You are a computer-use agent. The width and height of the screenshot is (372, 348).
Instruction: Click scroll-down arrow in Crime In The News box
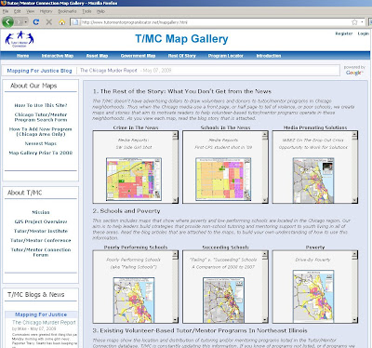point(175,200)
